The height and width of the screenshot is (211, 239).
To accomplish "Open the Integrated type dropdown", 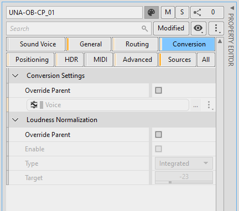I will tap(184, 163).
